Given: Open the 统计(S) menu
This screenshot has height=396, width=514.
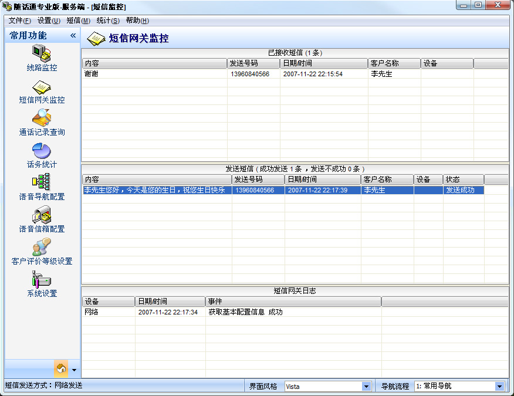Looking at the screenshot, I should click(x=108, y=21).
